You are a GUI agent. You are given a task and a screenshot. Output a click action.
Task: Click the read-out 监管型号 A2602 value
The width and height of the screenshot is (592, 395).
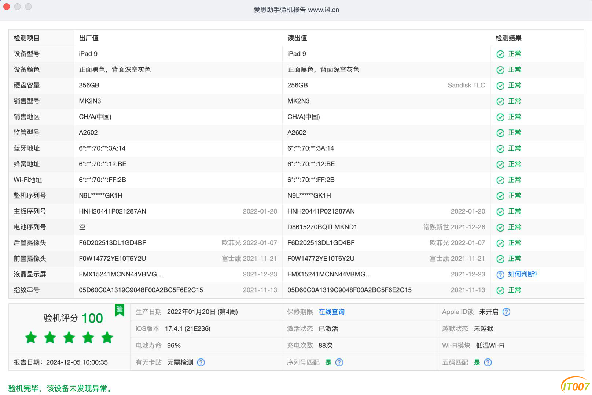pos(297,132)
